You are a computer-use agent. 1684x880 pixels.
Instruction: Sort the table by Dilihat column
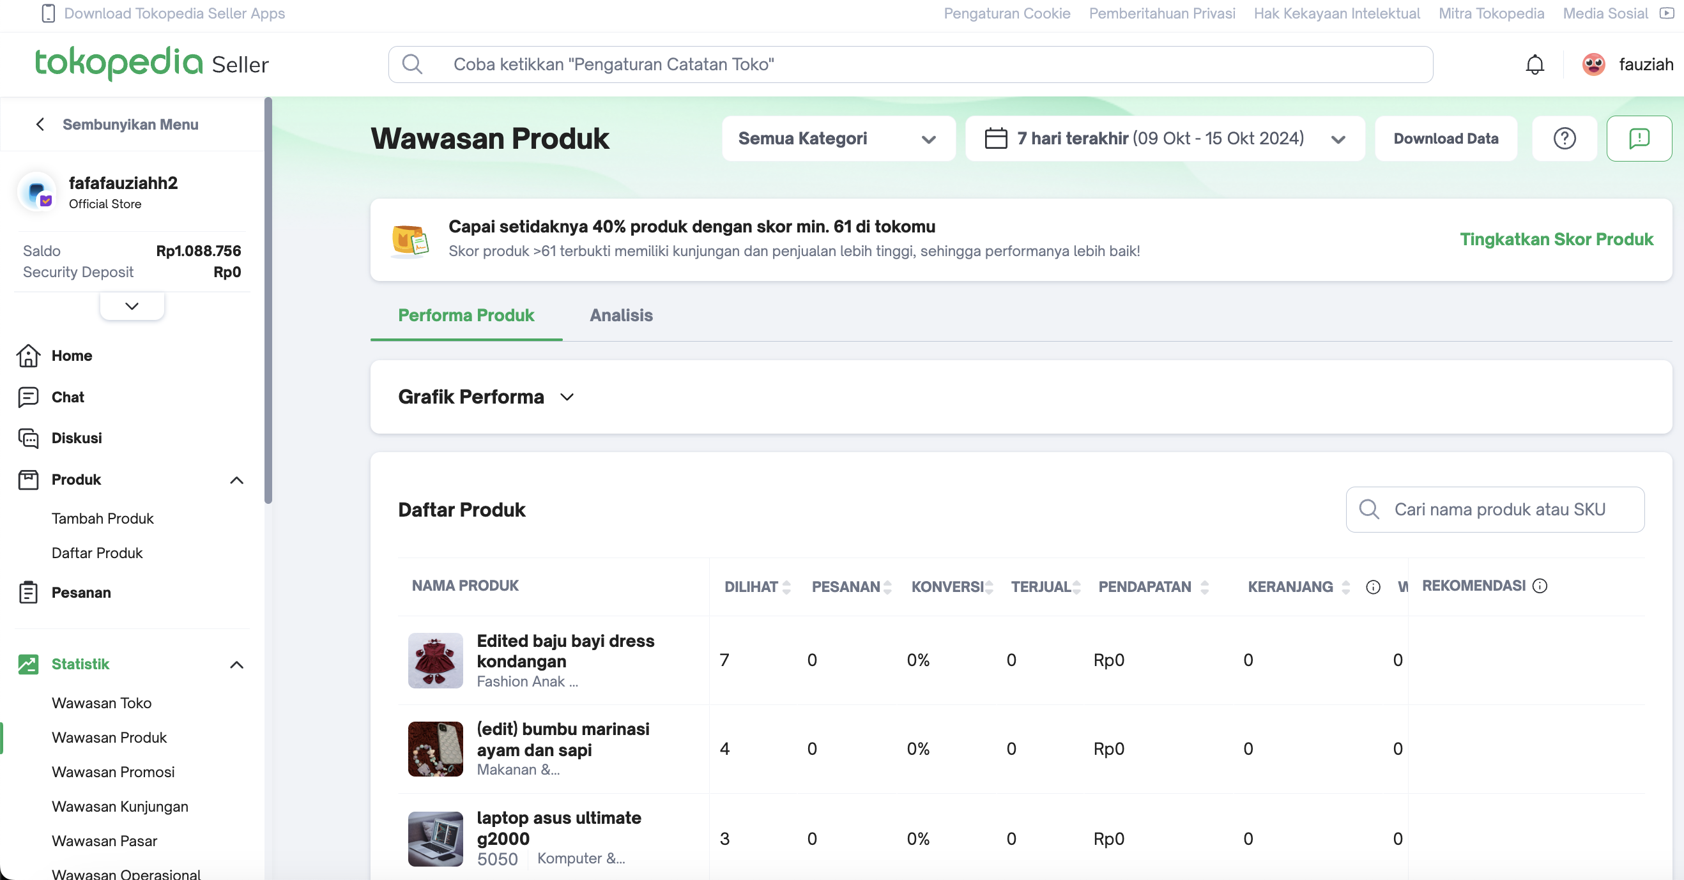click(786, 588)
